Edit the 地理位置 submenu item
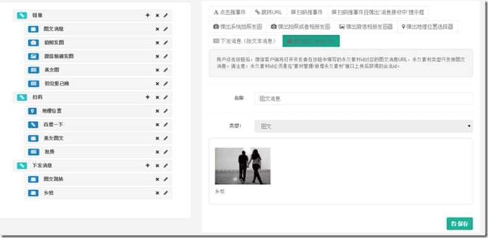488x238 pixels. coord(166,111)
